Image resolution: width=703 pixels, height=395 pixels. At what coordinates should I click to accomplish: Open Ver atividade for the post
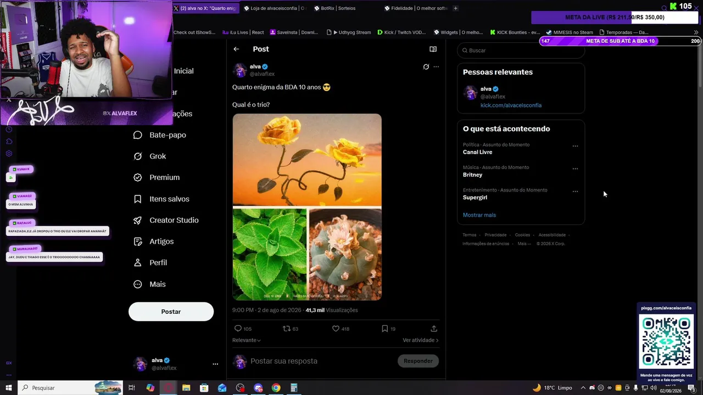(x=421, y=340)
